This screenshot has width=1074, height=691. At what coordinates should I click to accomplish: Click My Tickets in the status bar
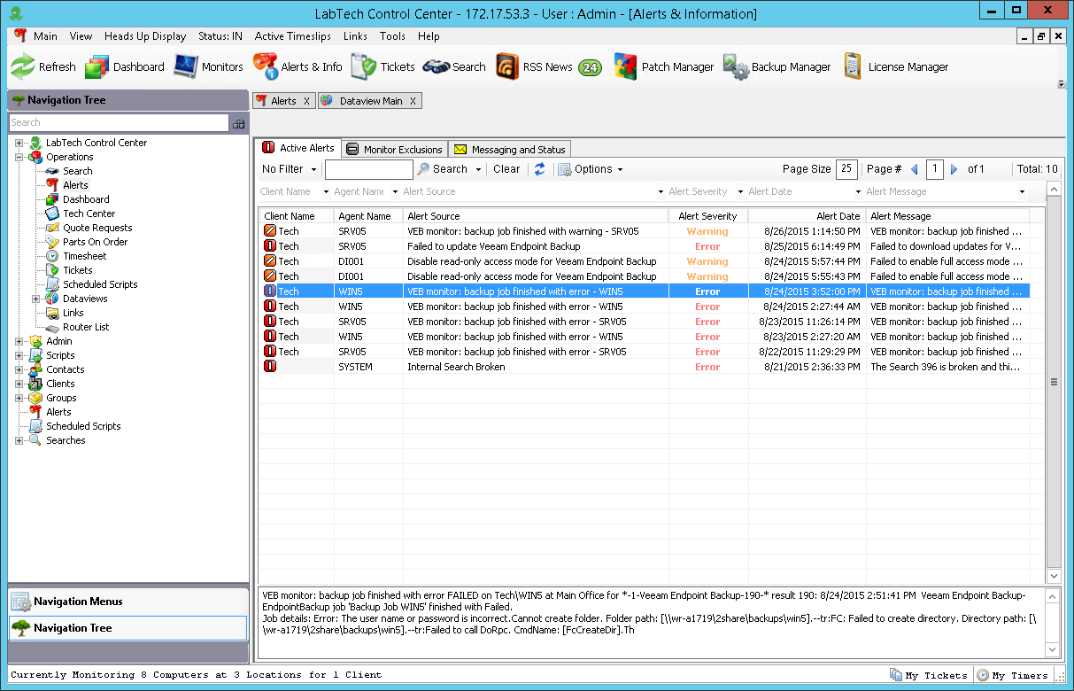pos(929,675)
